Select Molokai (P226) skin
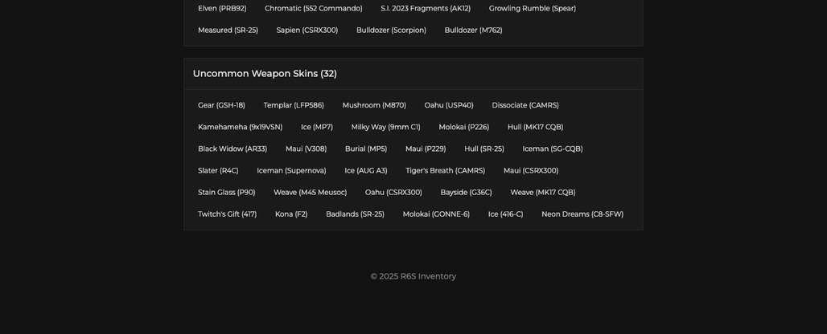 pos(463,128)
